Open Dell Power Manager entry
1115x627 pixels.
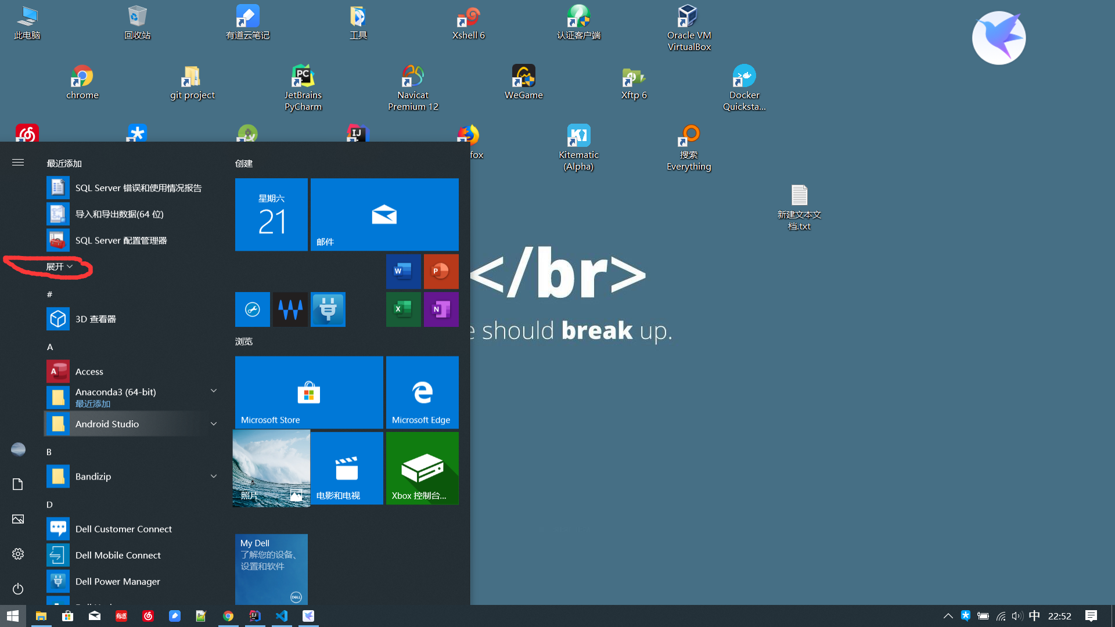click(x=118, y=581)
